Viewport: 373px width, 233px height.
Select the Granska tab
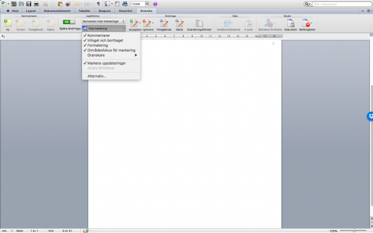(146, 11)
